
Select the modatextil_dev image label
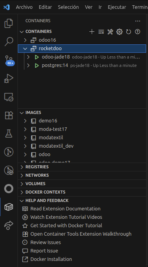point(56,146)
